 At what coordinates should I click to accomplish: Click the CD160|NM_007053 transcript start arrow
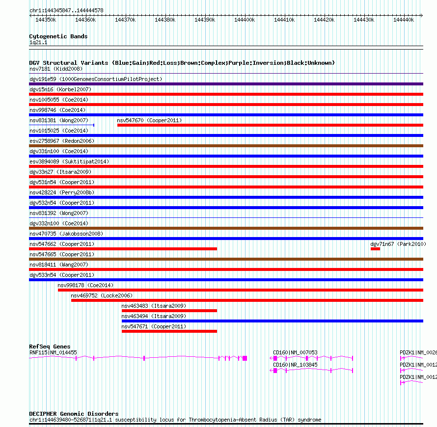(x=272, y=358)
